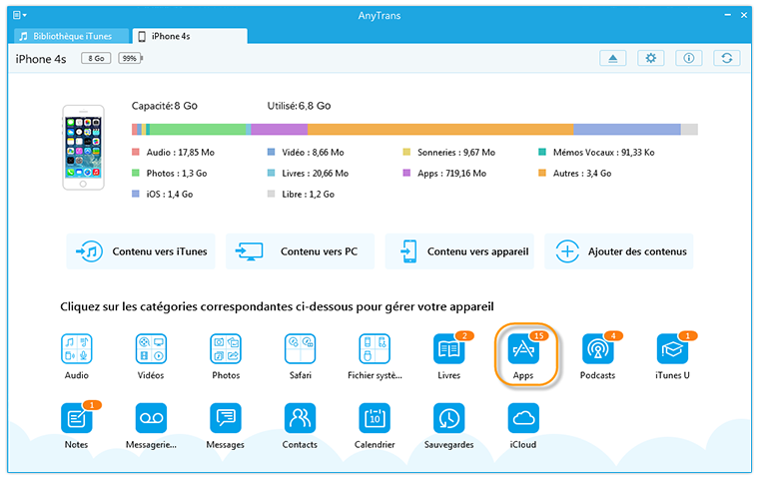Click the Sonneries : 9,67 Mo legend
The height and width of the screenshot is (480, 759).
pyautogui.click(x=449, y=153)
